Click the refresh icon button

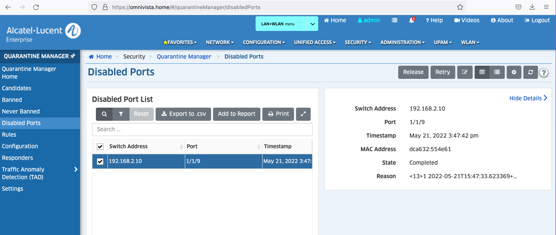coord(530,72)
